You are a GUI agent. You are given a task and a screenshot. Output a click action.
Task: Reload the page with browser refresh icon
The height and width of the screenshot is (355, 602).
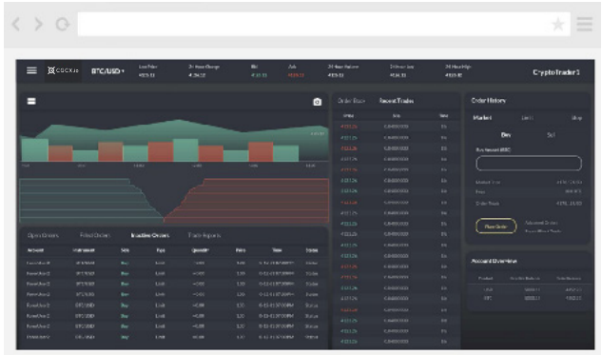point(62,25)
